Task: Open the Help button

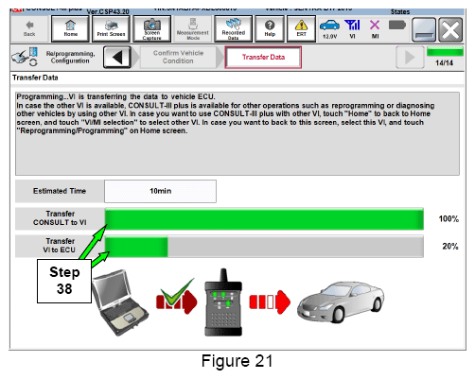Action: click(x=270, y=28)
